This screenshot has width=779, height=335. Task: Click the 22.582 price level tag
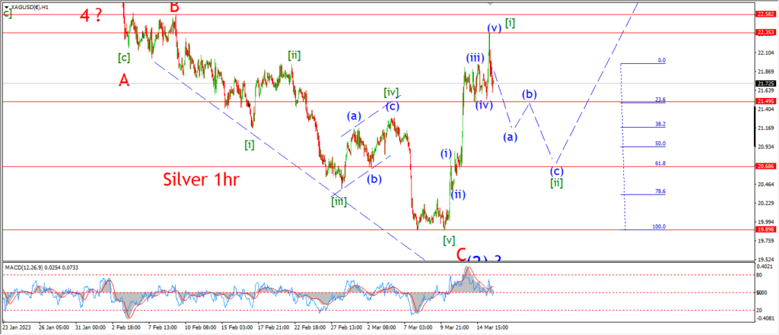pyautogui.click(x=765, y=14)
